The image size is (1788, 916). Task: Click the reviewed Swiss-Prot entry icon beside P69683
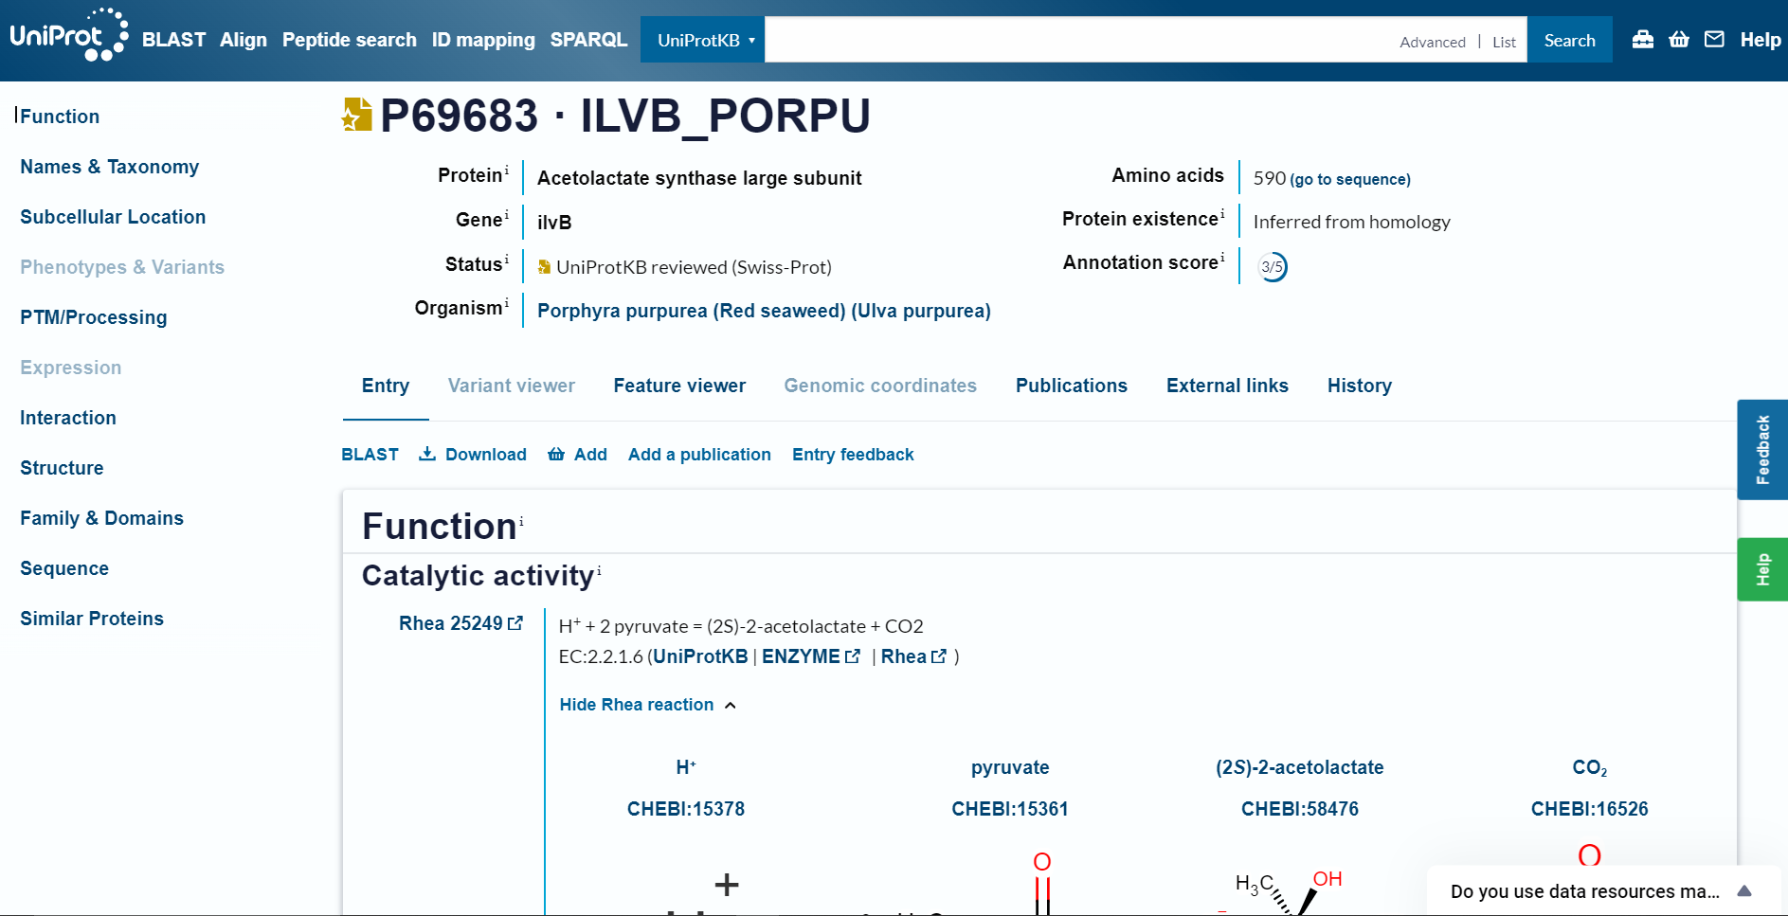pos(357,116)
